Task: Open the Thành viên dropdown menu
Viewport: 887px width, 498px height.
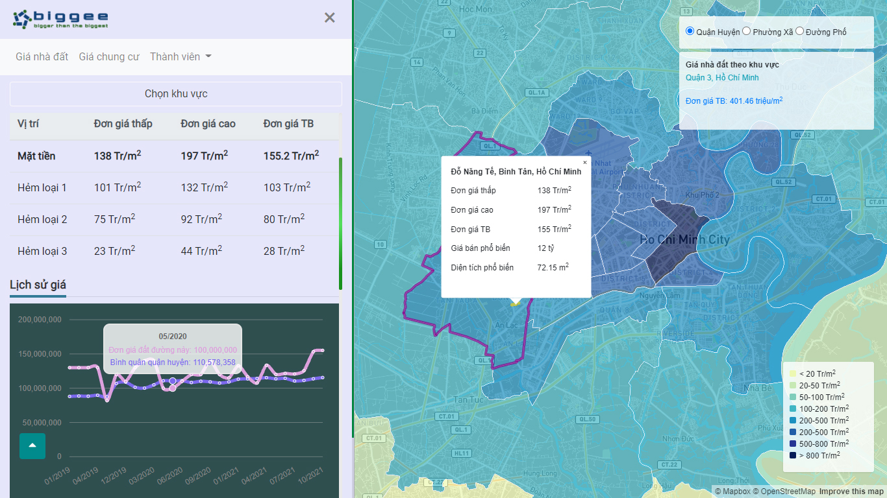Action: tap(181, 56)
